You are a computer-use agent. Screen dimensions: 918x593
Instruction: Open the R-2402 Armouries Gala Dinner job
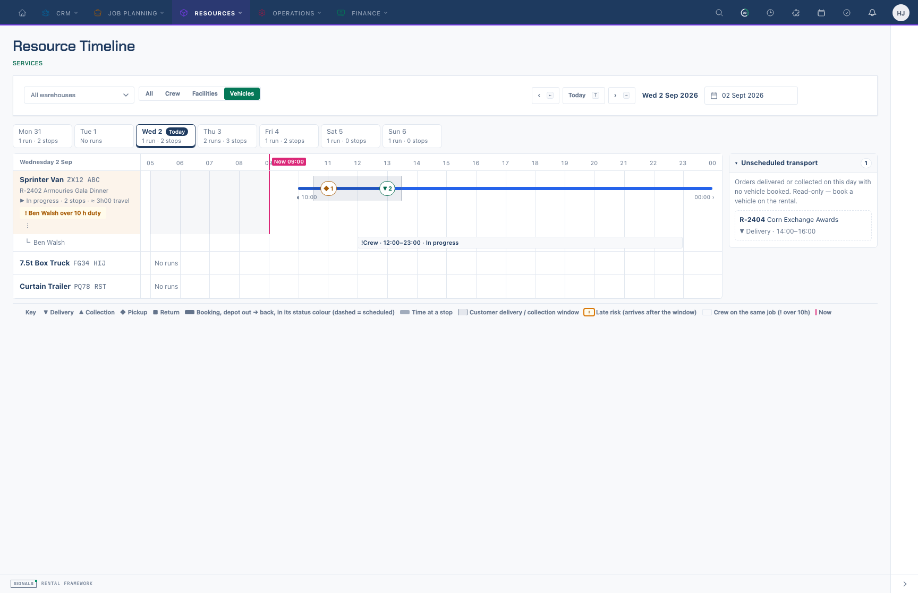[x=64, y=191]
